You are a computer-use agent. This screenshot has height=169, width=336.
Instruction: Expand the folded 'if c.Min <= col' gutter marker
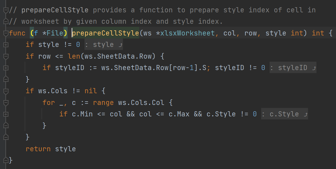5,114
